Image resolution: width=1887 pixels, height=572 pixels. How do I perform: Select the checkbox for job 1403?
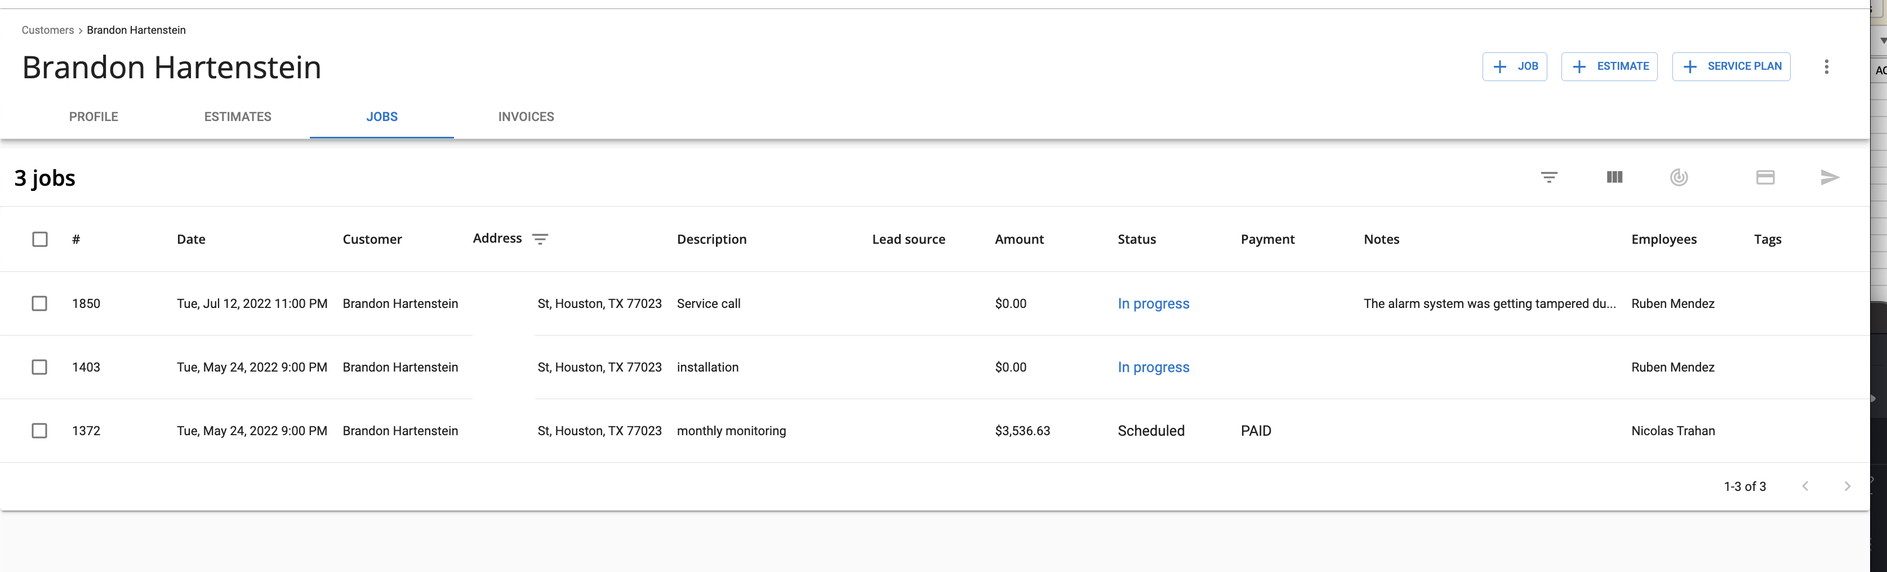pyautogui.click(x=39, y=367)
